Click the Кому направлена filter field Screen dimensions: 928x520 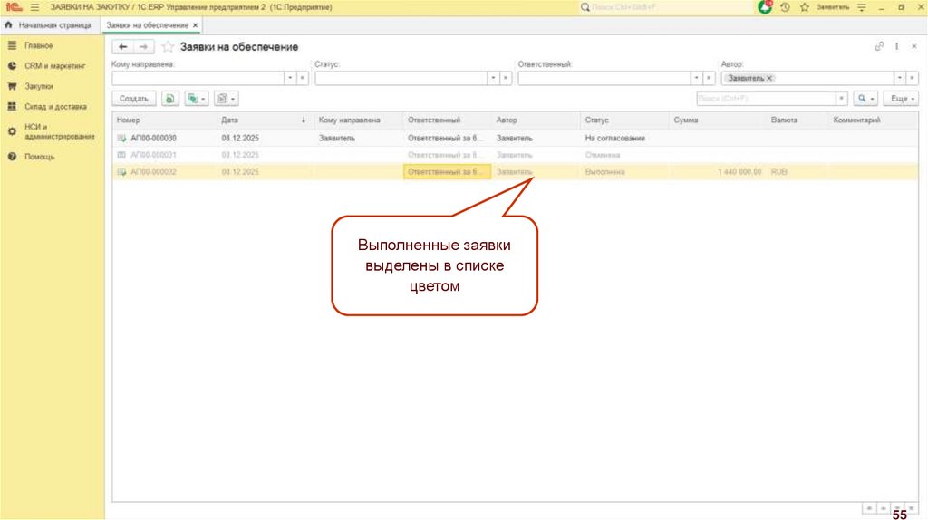[198, 78]
